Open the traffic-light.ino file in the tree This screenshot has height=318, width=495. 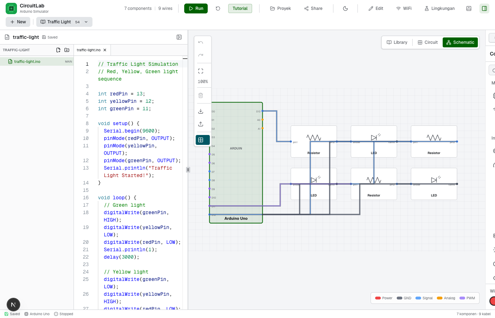tap(37, 61)
